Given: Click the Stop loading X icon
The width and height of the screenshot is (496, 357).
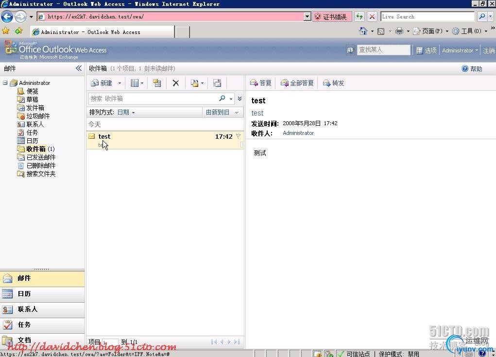Looking at the screenshot, I should [372, 16].
